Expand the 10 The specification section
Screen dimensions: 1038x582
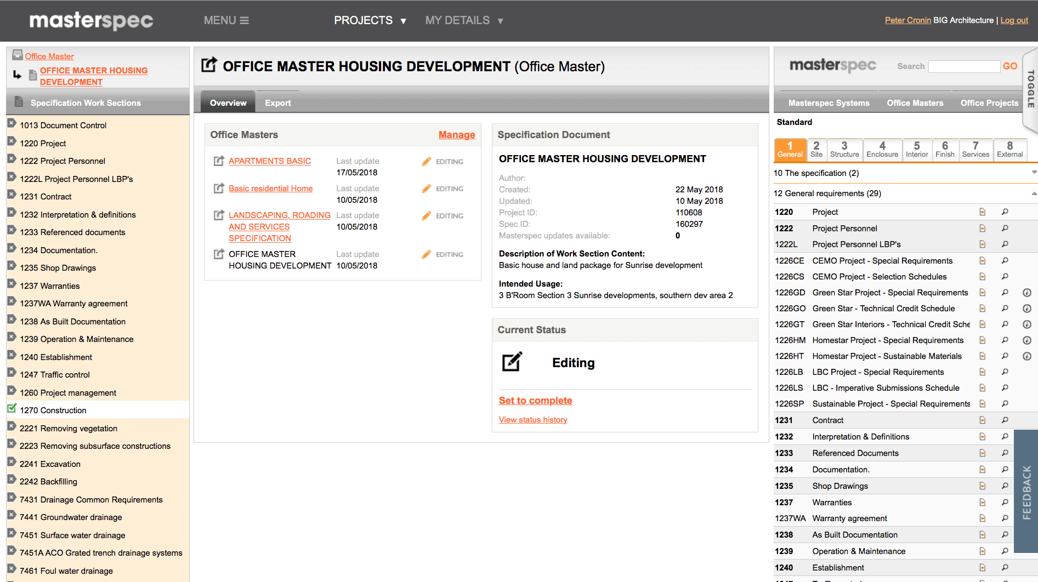pos(1033,173)
